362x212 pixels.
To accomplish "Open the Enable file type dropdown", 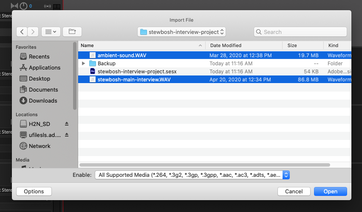I will pos(192,175).
